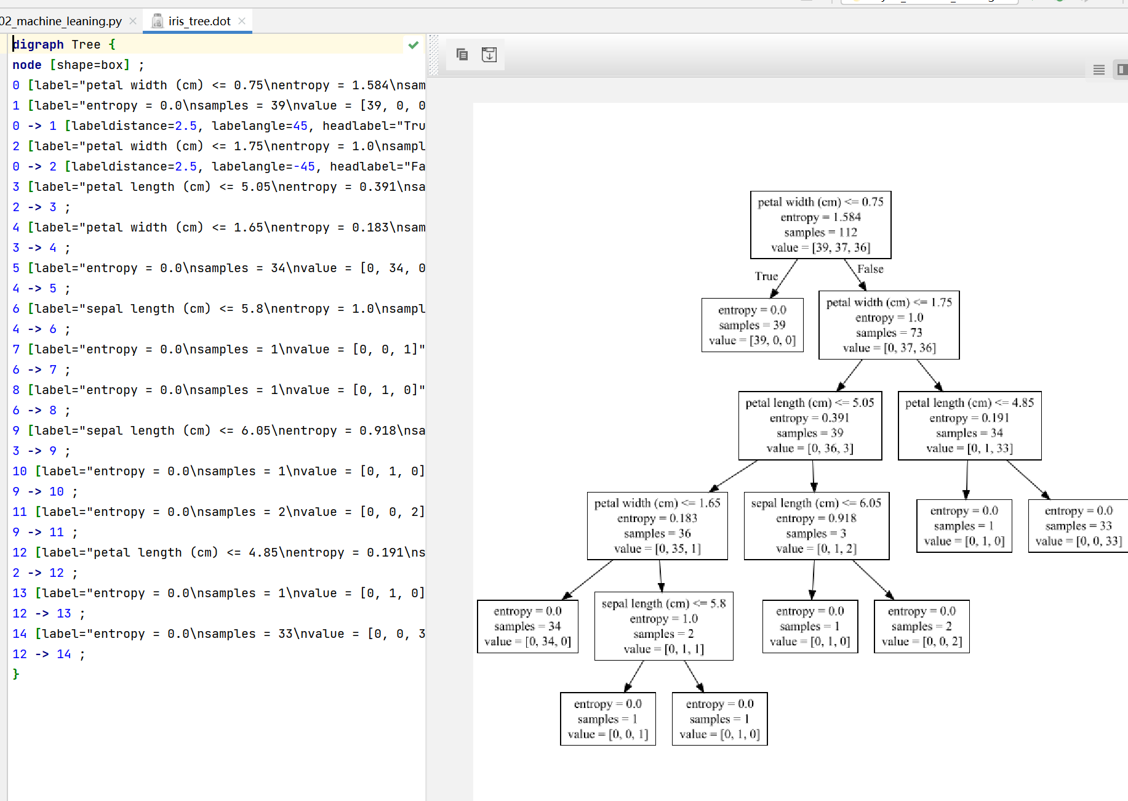Click the green inspection checkmark
This screenshot has width=1128, height=801.
(x=414, y=44)
